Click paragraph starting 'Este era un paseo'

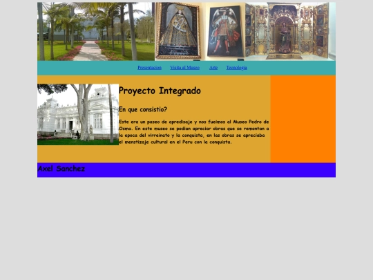pyautogui.click(x=194, y=132)
